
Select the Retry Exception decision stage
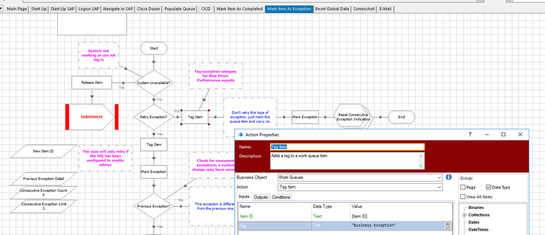153,117
